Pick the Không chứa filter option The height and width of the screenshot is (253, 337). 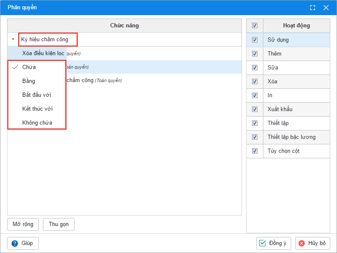click(37, 123)
